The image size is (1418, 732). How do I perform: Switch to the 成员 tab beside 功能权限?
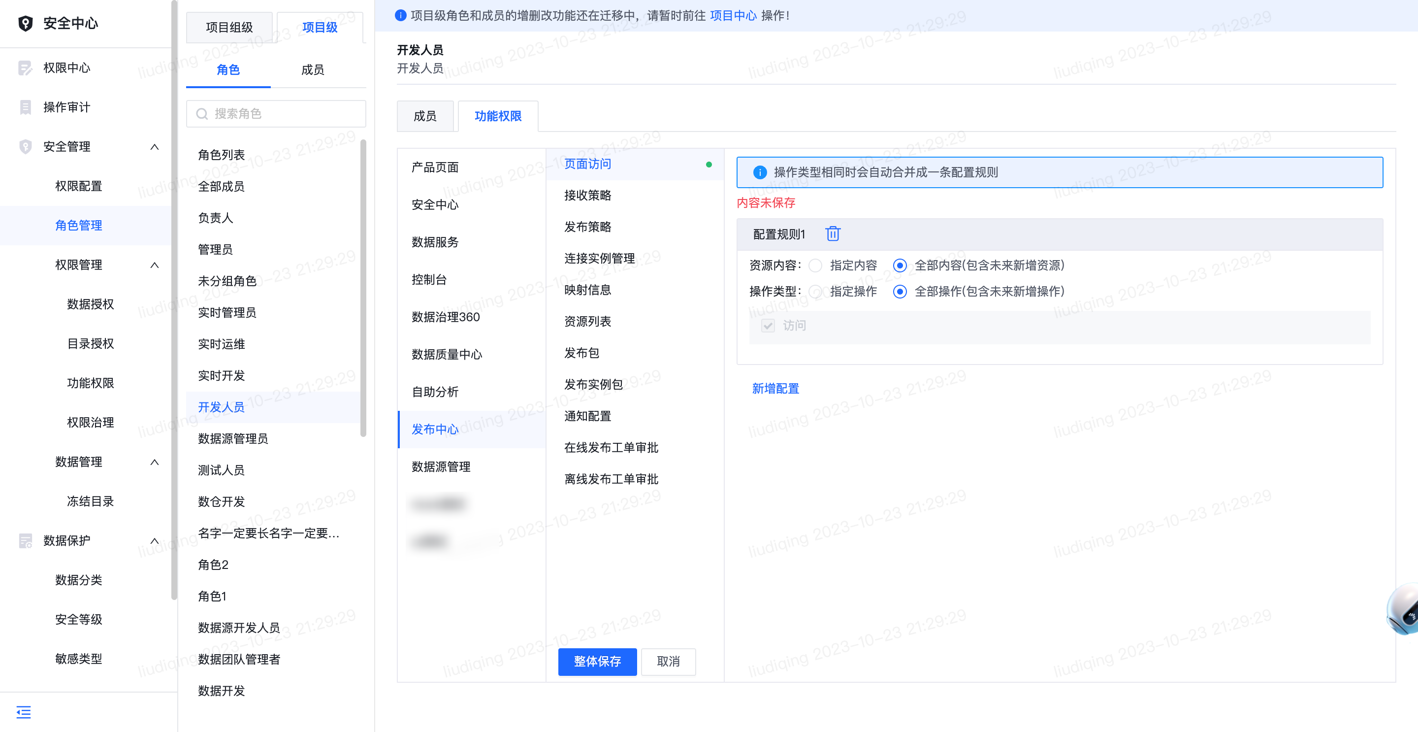pos(425,116)
